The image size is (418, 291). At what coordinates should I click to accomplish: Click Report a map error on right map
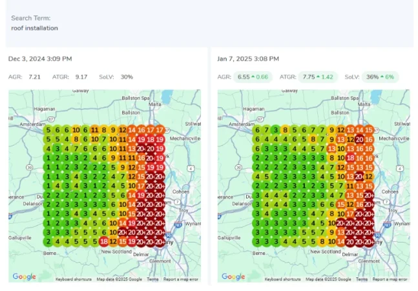point(390,279)
